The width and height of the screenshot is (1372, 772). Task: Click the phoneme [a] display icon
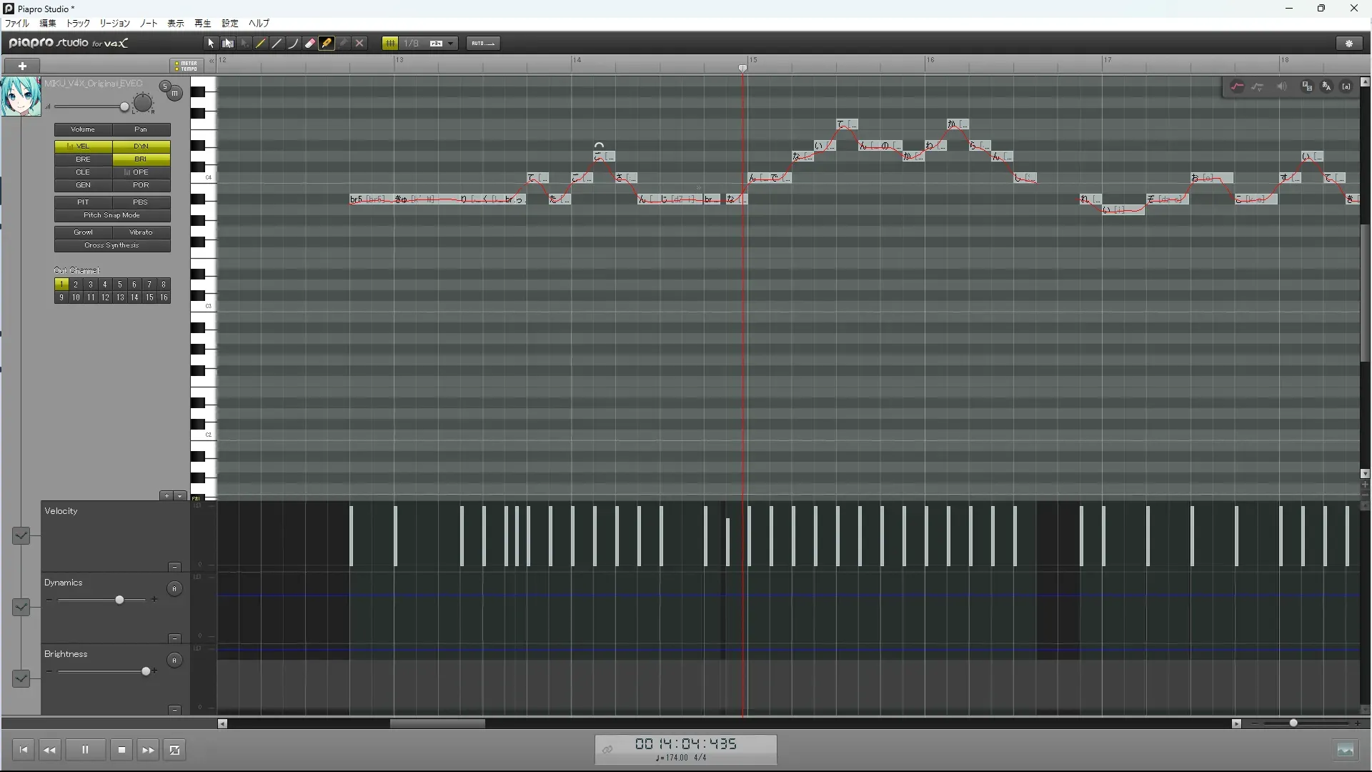tap(1346, 86)
